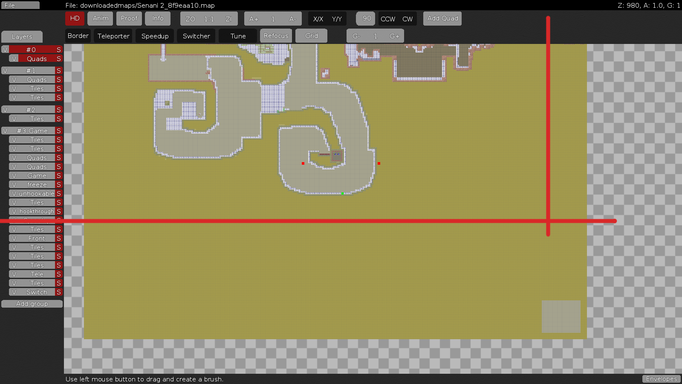This screenshot has height=384, width=682.
Task: Rotate brush clockwise with CW
Action: click(407, 19)
